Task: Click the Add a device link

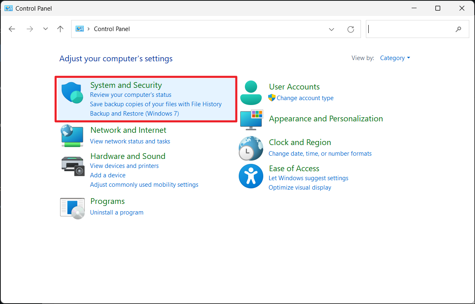Action: tap(108, 175)
